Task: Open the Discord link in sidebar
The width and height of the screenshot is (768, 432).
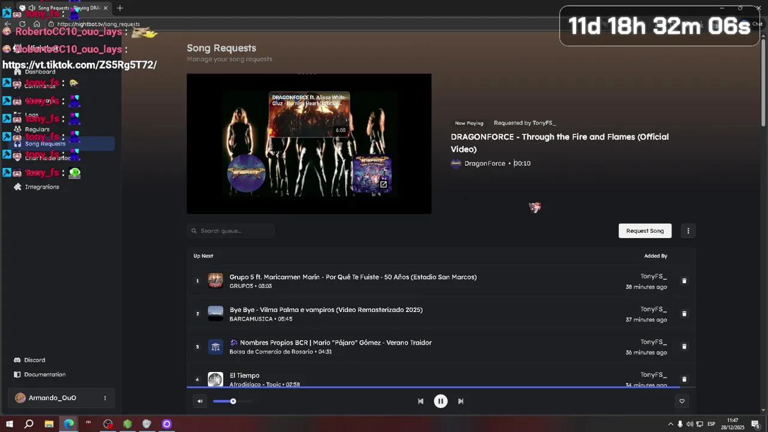Action: (x=34, y=360)
